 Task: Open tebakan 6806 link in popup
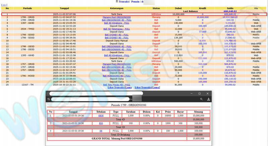[x=101, y=115]
